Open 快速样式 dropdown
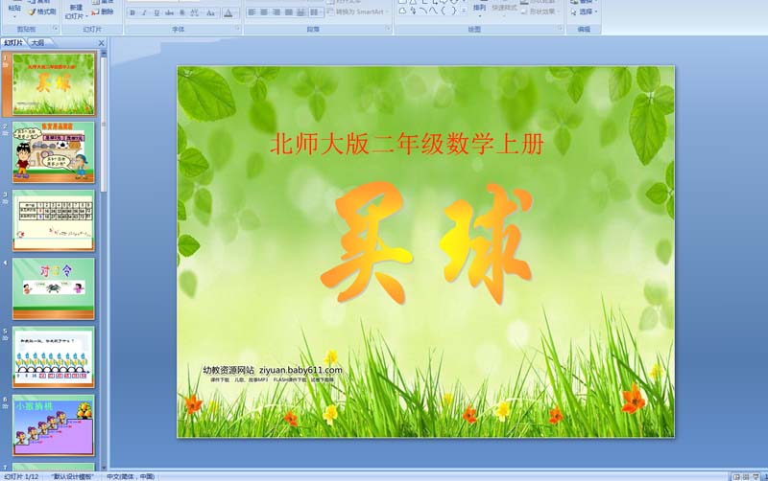The height and width of the screenshot is (481, 768). coord(504,10)
